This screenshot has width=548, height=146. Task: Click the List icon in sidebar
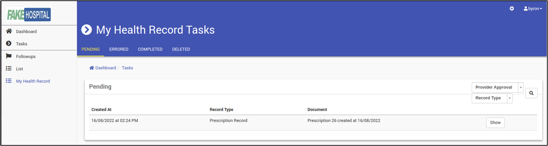[x=9, y=68]
